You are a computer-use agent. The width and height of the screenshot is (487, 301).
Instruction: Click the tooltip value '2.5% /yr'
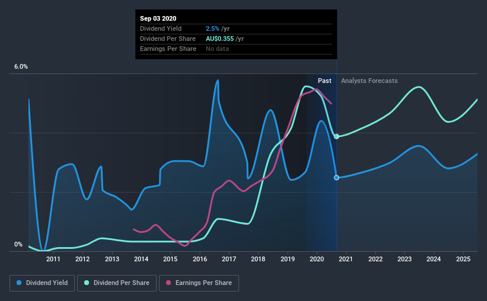[x=218, y=28]
